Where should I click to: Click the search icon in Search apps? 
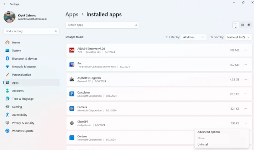pos(136,25)
